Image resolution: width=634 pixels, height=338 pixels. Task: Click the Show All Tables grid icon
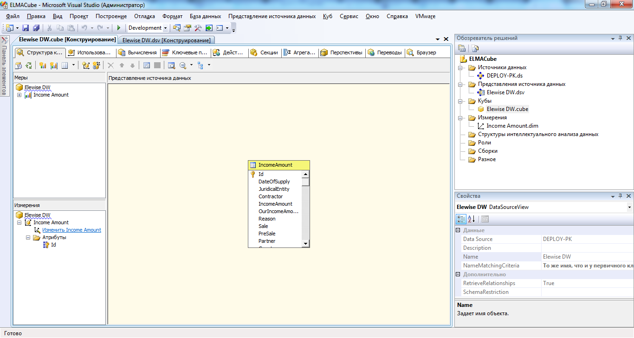tap(147, 65)
